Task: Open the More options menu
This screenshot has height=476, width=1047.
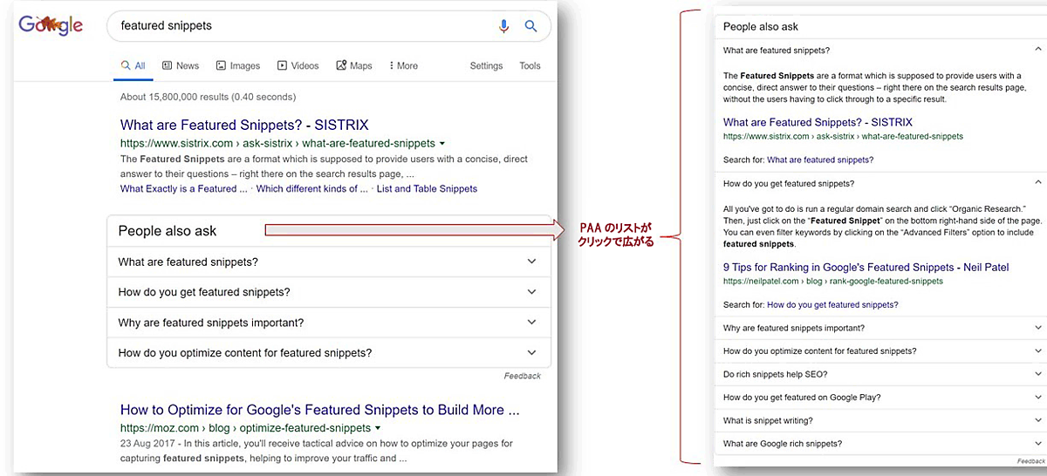Action: (403, 65)
